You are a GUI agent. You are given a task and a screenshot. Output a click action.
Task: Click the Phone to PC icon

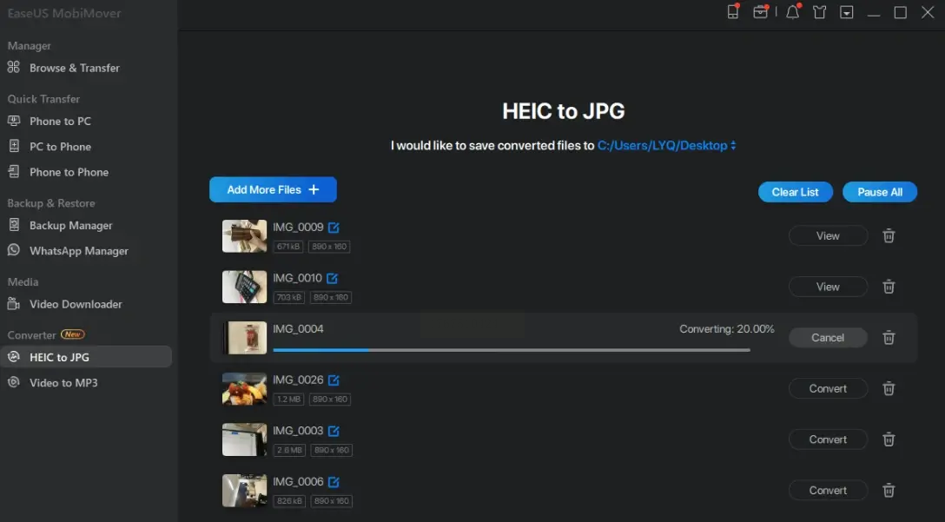(x=13, y=121)
